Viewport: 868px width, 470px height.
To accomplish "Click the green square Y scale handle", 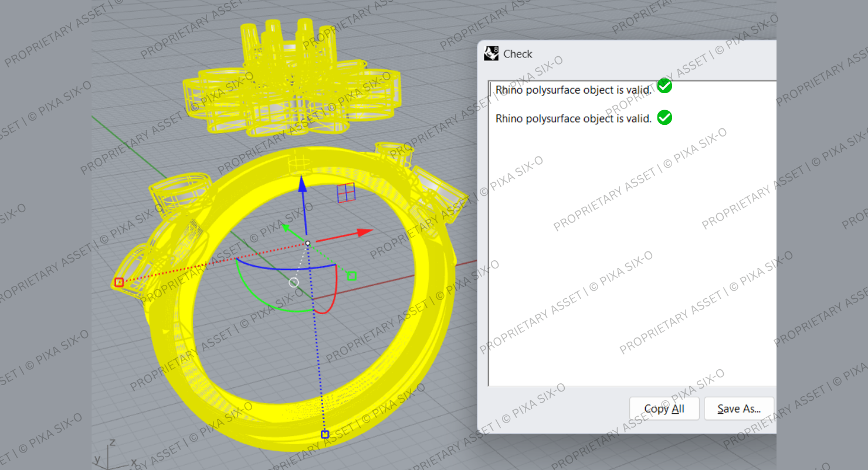I will click(x=352, y=275).
